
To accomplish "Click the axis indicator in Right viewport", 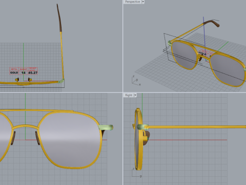I will [136, 172].
